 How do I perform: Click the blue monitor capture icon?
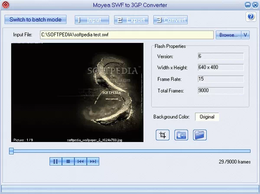pos(181,135)
